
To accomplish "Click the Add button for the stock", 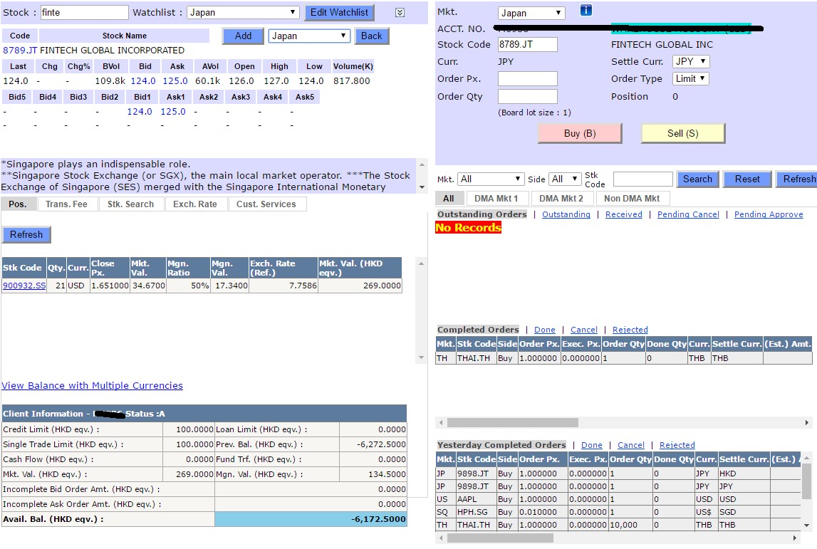I will [x=243, y=36].
